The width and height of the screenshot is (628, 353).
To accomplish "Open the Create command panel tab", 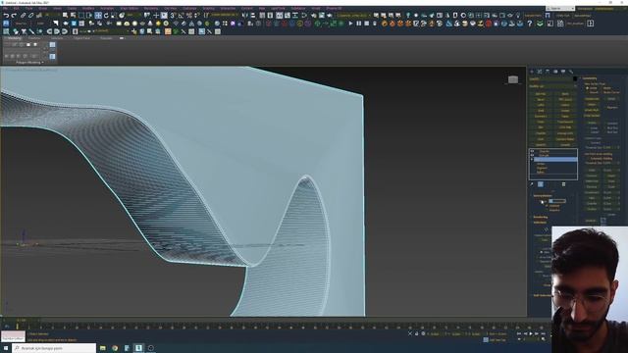I will (532, 72).
